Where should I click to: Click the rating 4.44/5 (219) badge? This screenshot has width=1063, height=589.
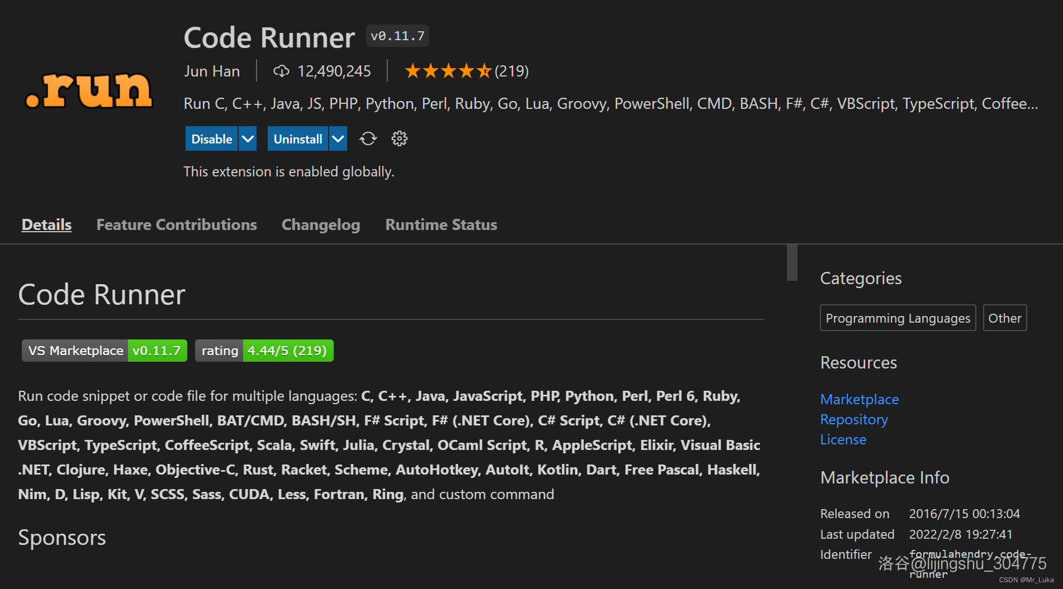[264, 351]
